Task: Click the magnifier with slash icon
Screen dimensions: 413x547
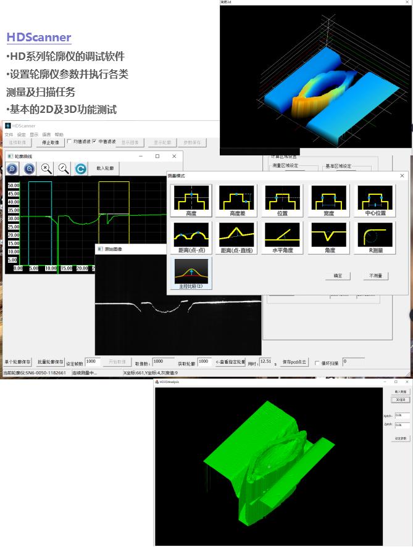Action: [x=64, y=169]
